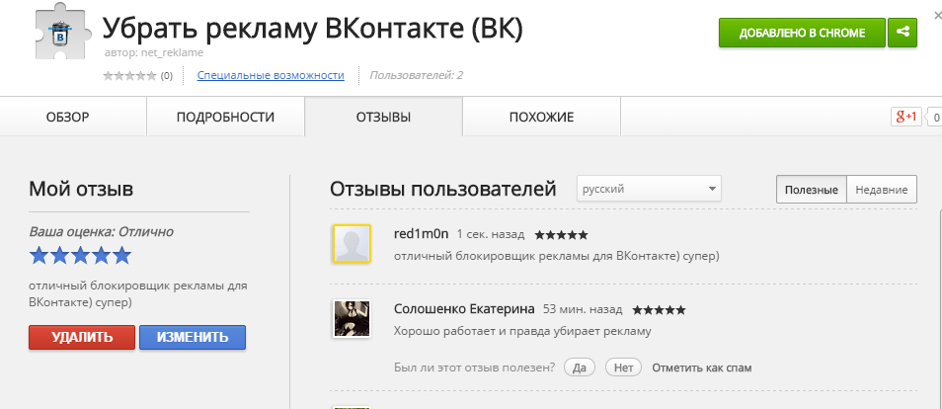Click the Мой отзыв heading
Viewport: 942px width, 409px height.
click(81, 189)
